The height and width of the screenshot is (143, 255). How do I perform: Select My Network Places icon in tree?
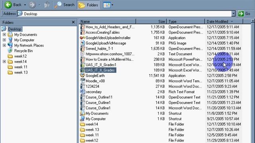pos(10,45)
